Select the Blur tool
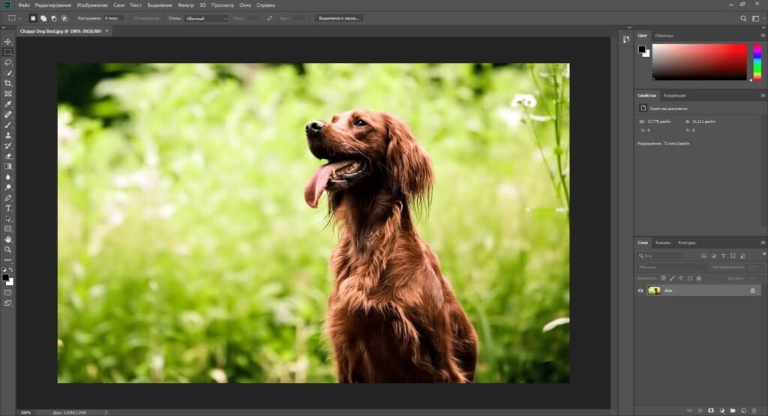Viewport: 768px width, 416px height. click(x=7, y=177)
